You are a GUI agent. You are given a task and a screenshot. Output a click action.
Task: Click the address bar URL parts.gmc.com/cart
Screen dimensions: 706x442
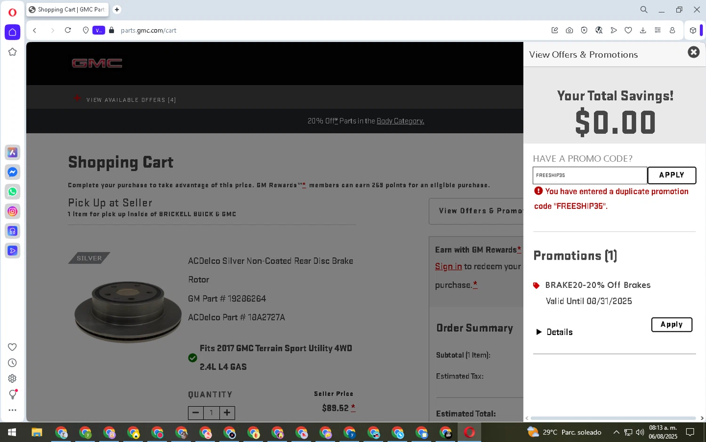pos(148,30)
